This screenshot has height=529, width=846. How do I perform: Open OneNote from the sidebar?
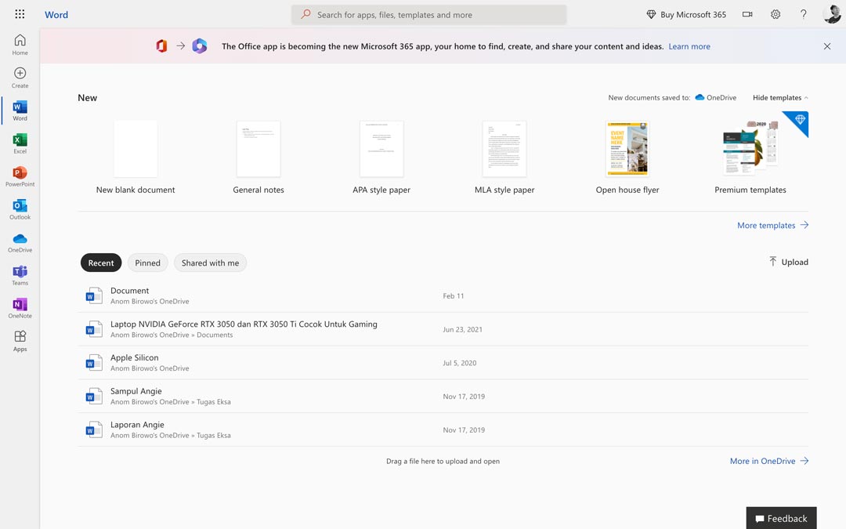(x=20, y=308)
